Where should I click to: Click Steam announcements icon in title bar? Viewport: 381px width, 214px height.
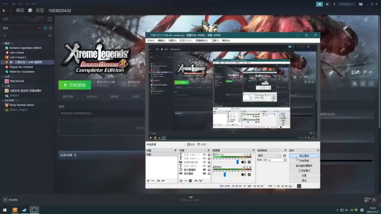(319, 4)
